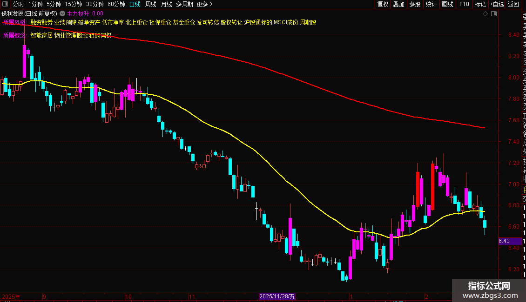526x302 pixels.
Task: Select the 1分钟 period
Action: tap(35, 4)
